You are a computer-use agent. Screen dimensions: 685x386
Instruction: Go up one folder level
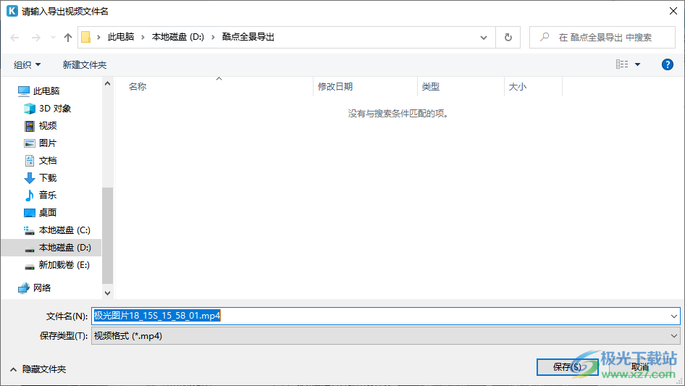[x=68, y=38]
